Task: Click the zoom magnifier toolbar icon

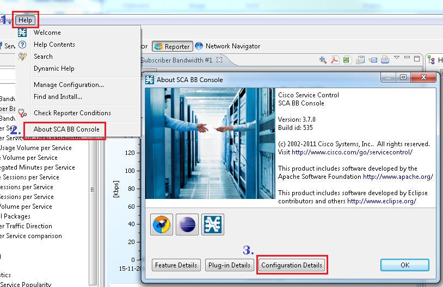Action: pyautogui.click(x=323, y=60)
